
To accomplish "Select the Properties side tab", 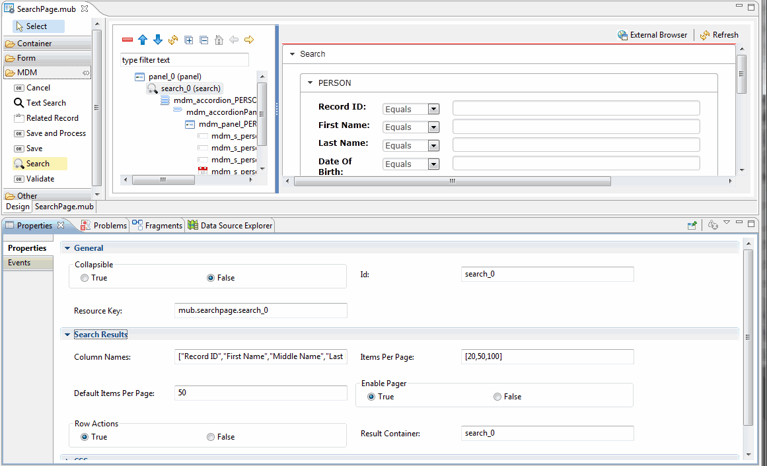I will pos(28,248).
